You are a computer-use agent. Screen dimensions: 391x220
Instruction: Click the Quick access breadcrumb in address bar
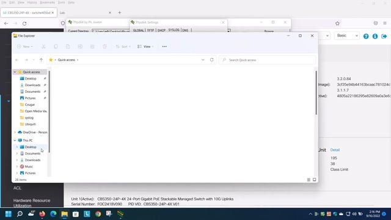(x=67, y=60)
